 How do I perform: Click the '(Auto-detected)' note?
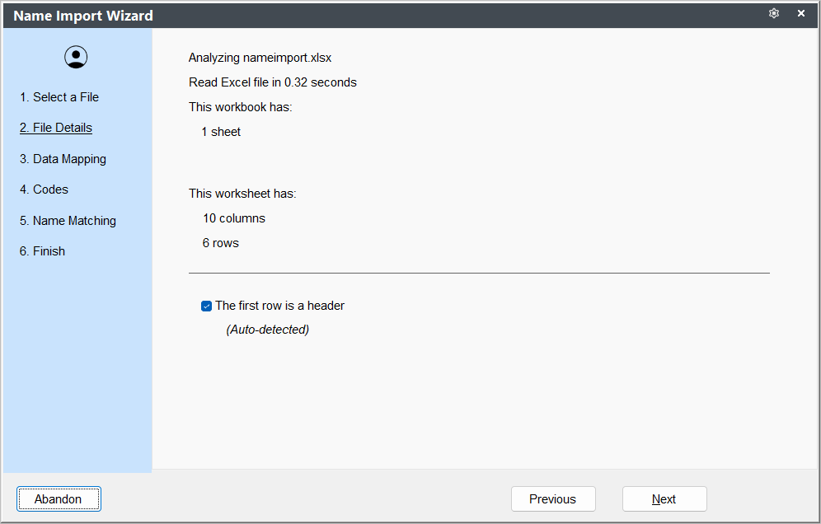click(268, 330)
